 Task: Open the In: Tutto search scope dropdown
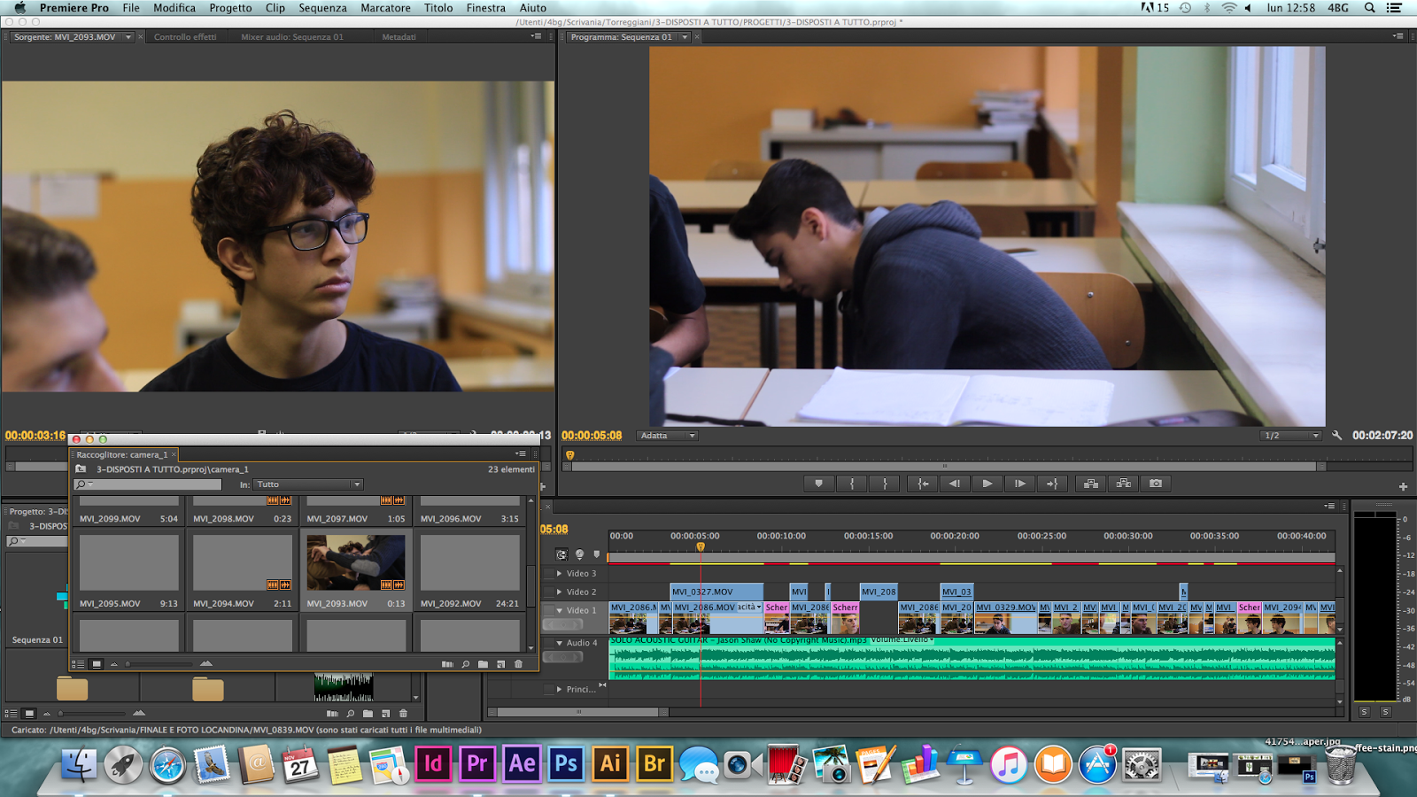click(308, 484)
